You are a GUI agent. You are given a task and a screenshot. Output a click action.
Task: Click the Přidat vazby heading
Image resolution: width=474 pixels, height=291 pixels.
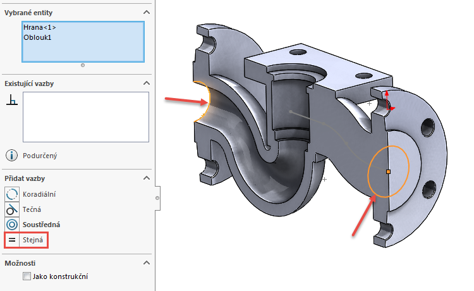(x=25, y=178)
